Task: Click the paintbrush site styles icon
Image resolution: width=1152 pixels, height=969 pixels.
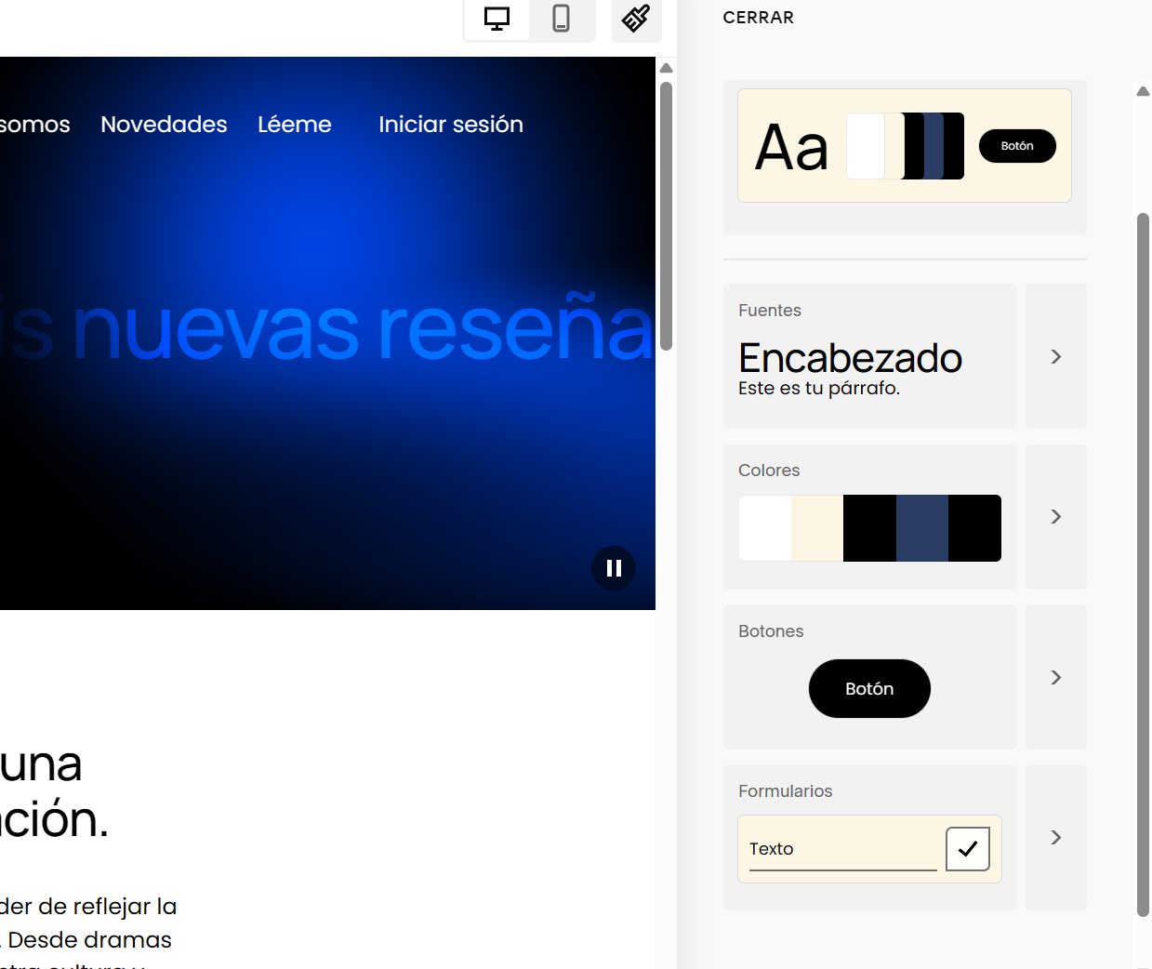Action: pos(636,19)
